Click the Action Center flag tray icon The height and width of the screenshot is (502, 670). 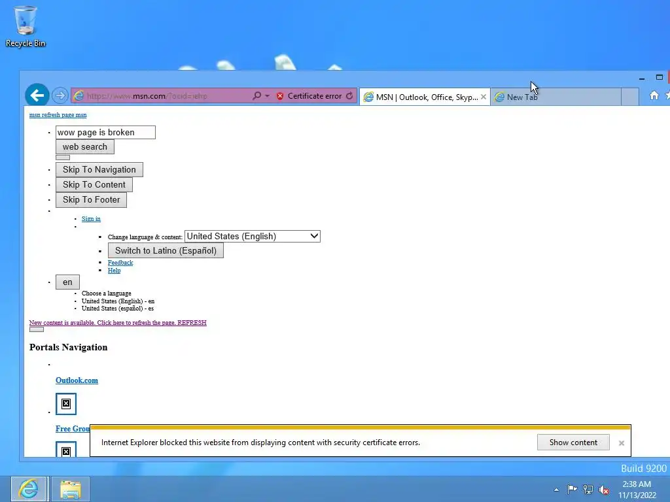click(572, 489)
